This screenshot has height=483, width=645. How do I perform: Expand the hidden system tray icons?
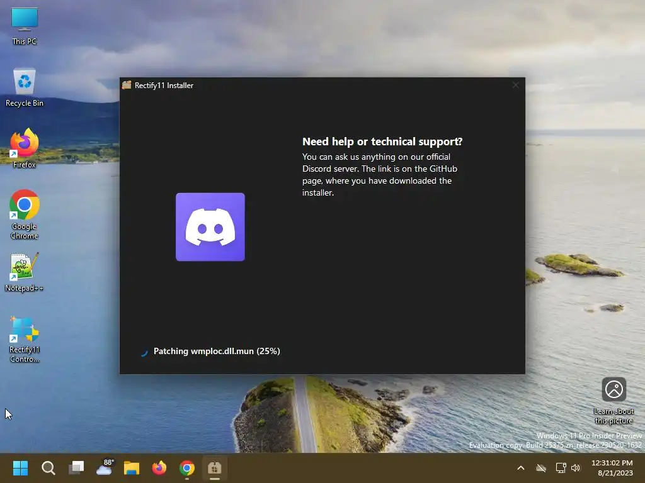click(x=520, y=468)
